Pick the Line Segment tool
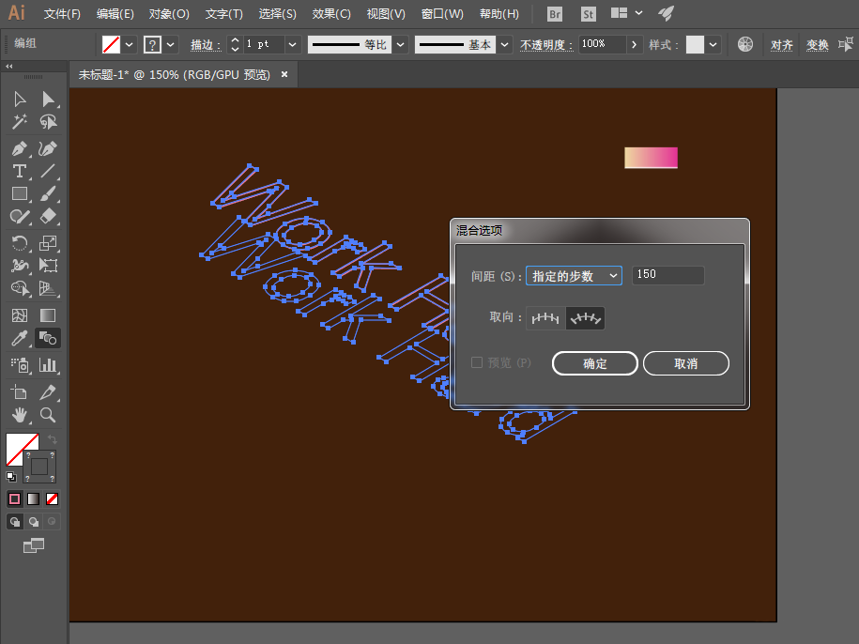The image size is (859, 644). 48,171
